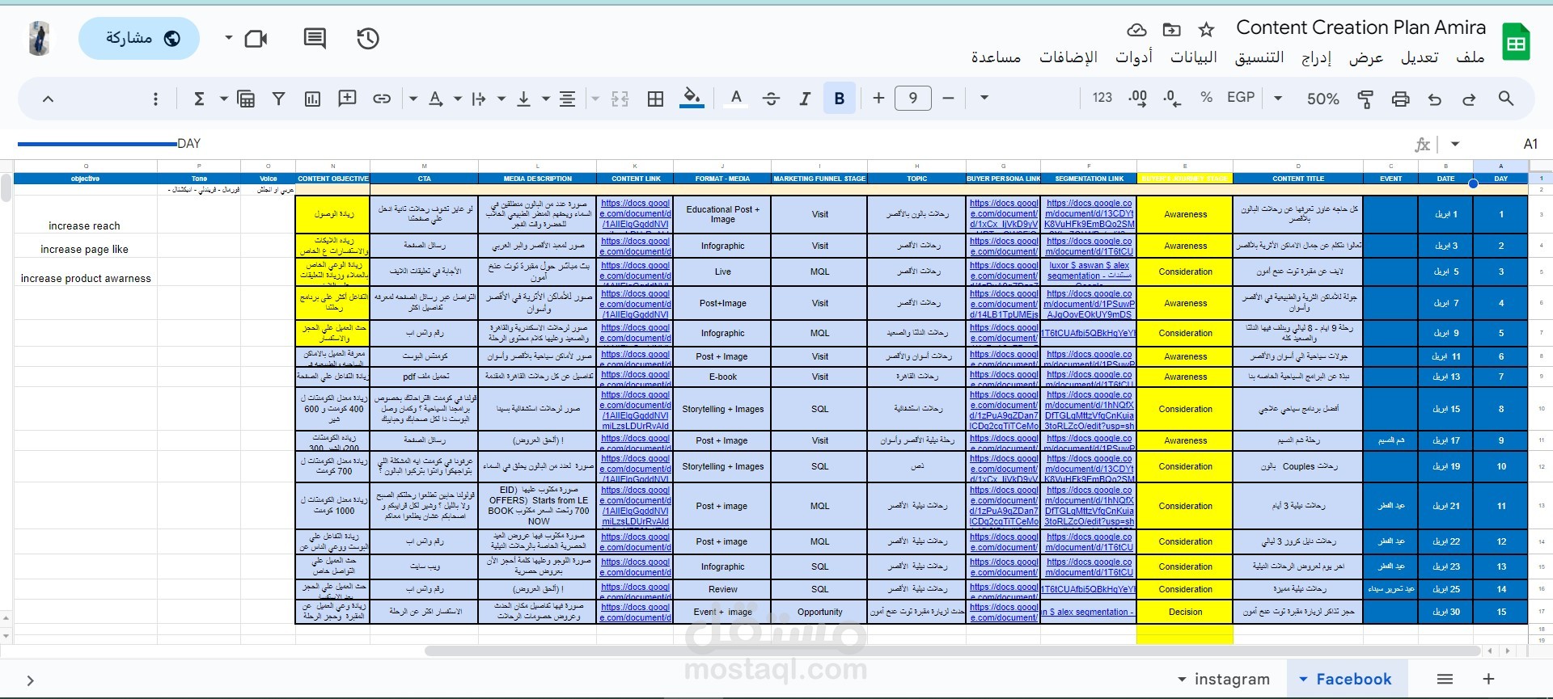Click the text rotation icon
The width and height of the screenshot is (1553, 699).
pos(435,99)
